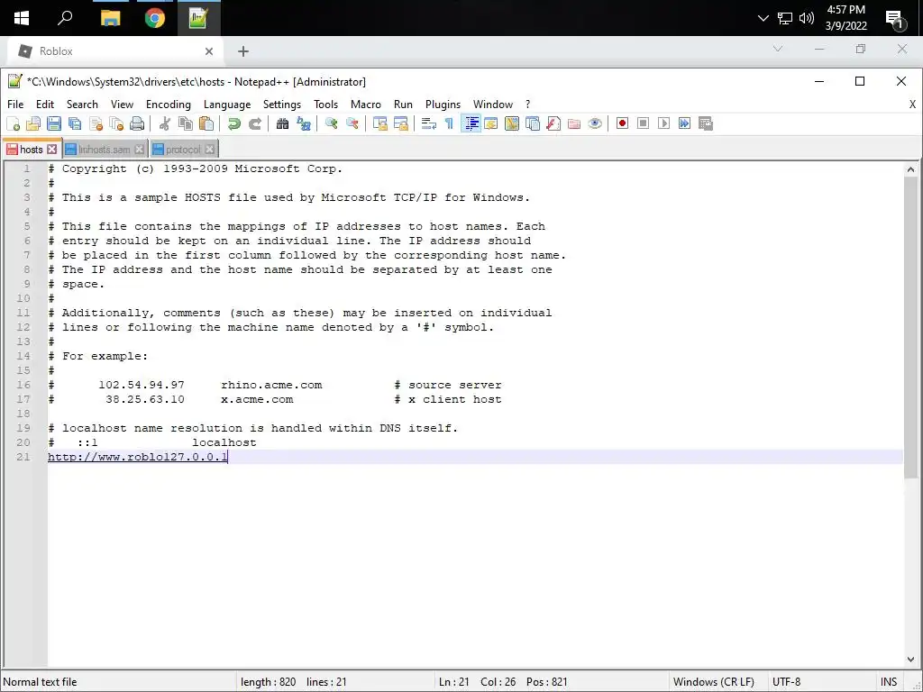
Task: Select the hosts document tab
Action: click(31, 150)
